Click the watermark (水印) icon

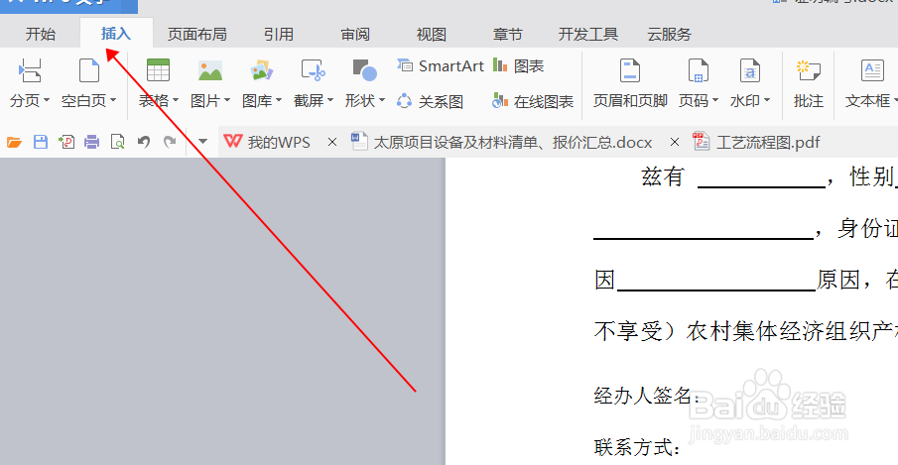tap(750, 70)
